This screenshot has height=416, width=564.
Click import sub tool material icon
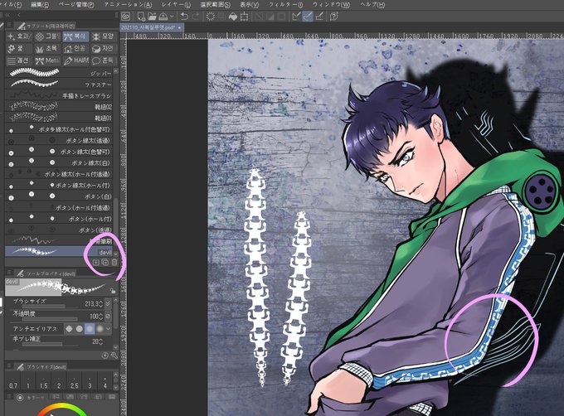click(96, 263)
